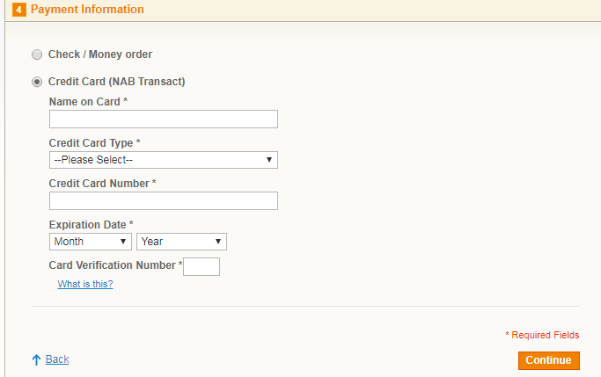601x377 pixels.
Task: Click the up arrow icon beside Back
Action: click(x=36, y=359)
